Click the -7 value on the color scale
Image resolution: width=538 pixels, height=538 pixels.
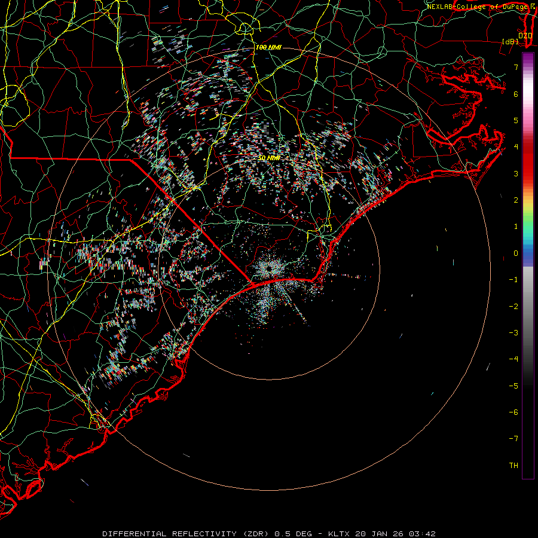tap(513, 439)
